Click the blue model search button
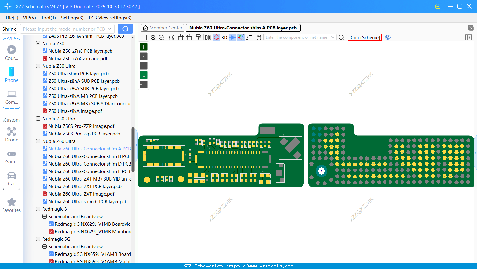Screen dimensions: 477x269 click(x=125, y=29)
